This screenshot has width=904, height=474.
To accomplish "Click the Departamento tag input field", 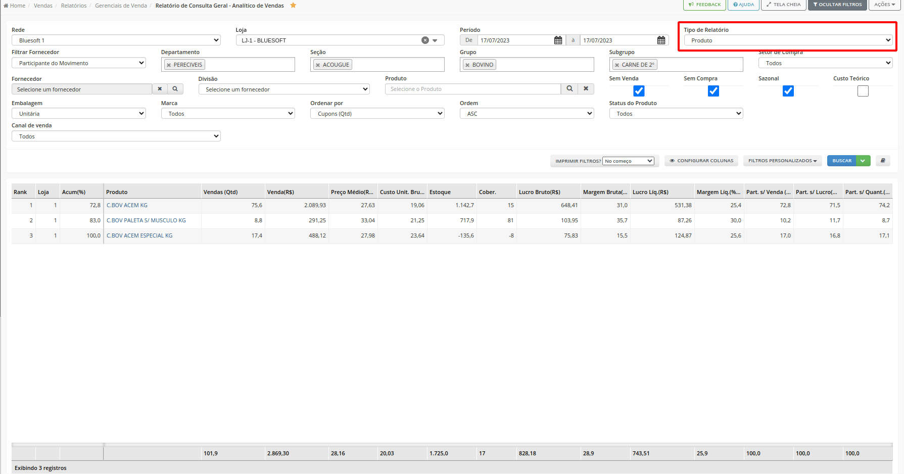I will 228,65.
